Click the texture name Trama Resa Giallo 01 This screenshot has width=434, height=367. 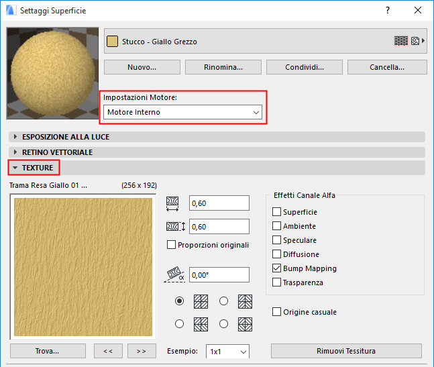[x=48, y=185]
